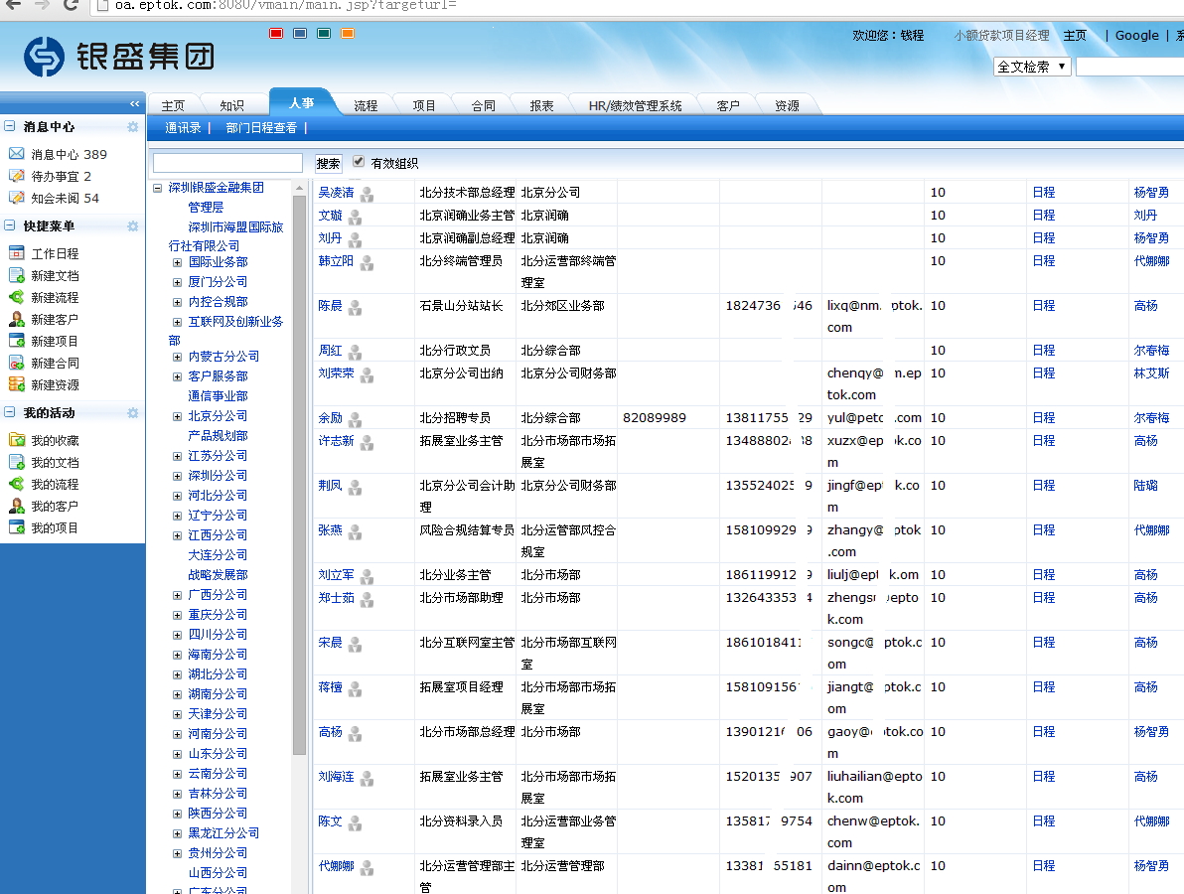Image resolution: width=1184 pixels, height=894 pixels.
Task: Click the 新建合同 icon
Action: point(17,363)
